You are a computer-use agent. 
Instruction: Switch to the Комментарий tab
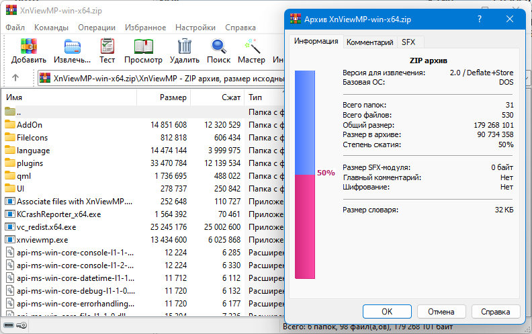370,42
